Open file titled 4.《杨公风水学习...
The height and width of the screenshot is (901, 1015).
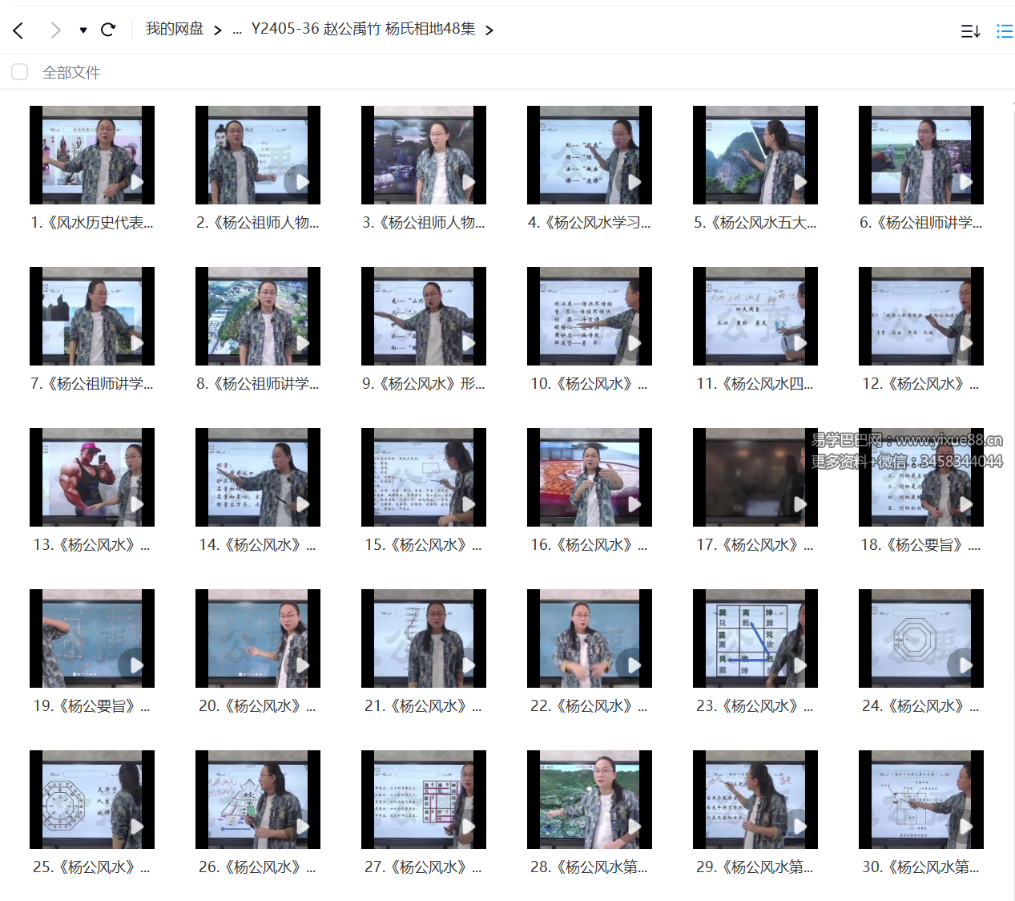(589, 223)
